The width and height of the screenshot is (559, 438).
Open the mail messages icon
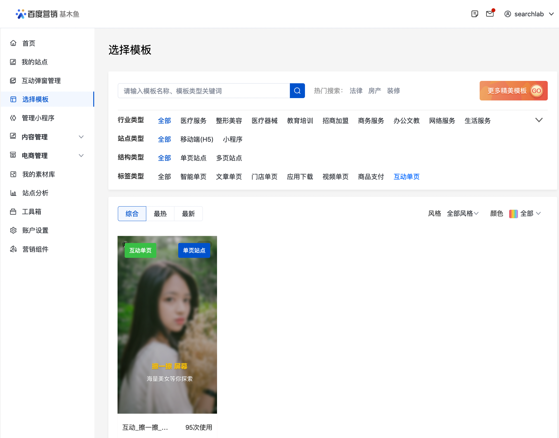coord(490,14)
